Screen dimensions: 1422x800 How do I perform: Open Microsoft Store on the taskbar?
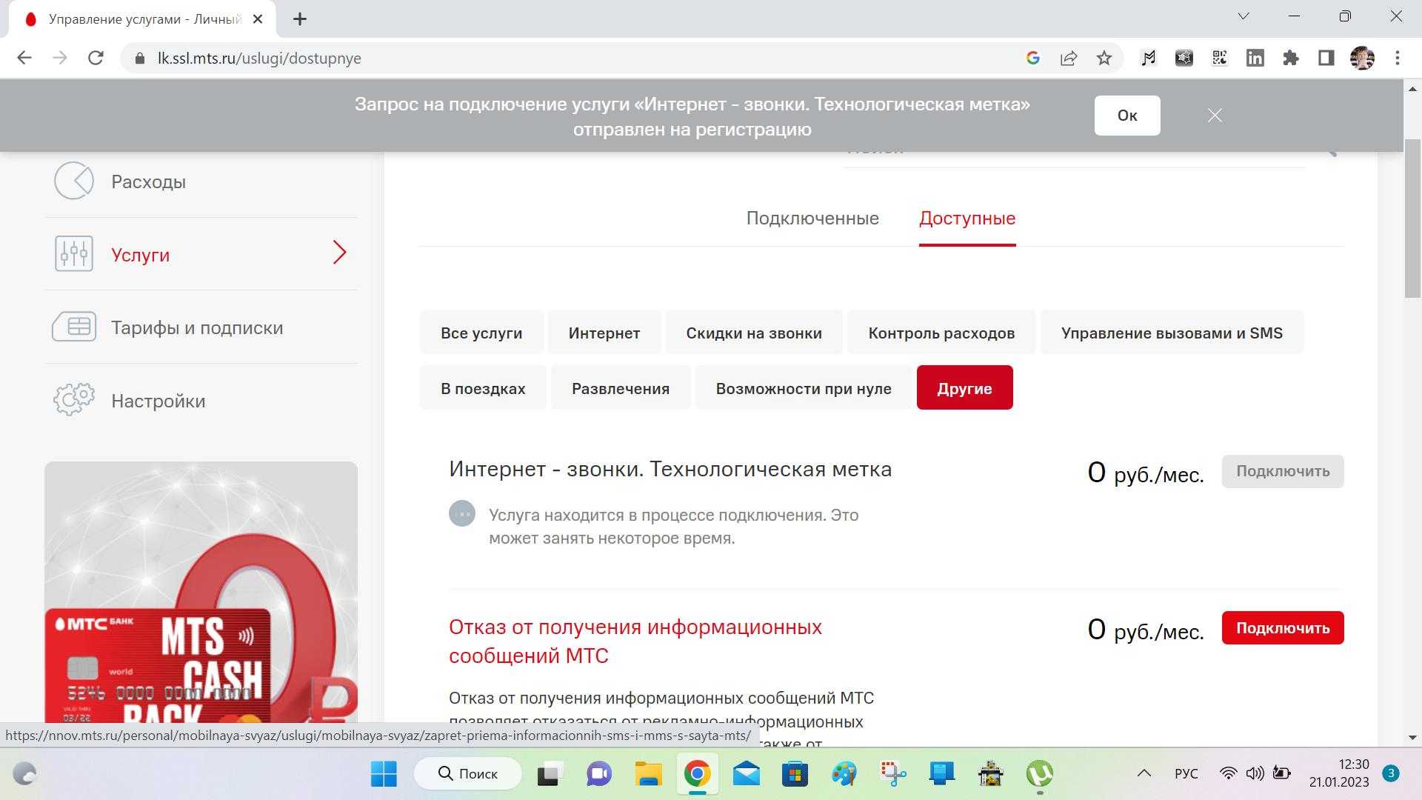tap(795, 774)
